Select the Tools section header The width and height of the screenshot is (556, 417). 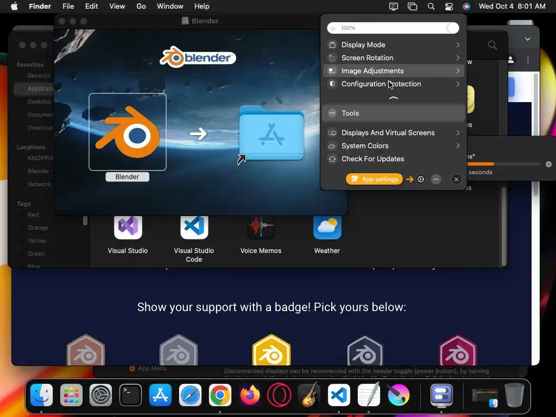tap(394, 113)
